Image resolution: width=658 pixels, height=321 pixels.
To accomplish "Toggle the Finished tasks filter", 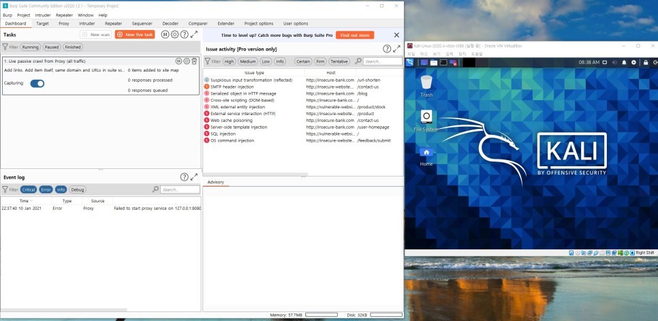I will point(73,47).
